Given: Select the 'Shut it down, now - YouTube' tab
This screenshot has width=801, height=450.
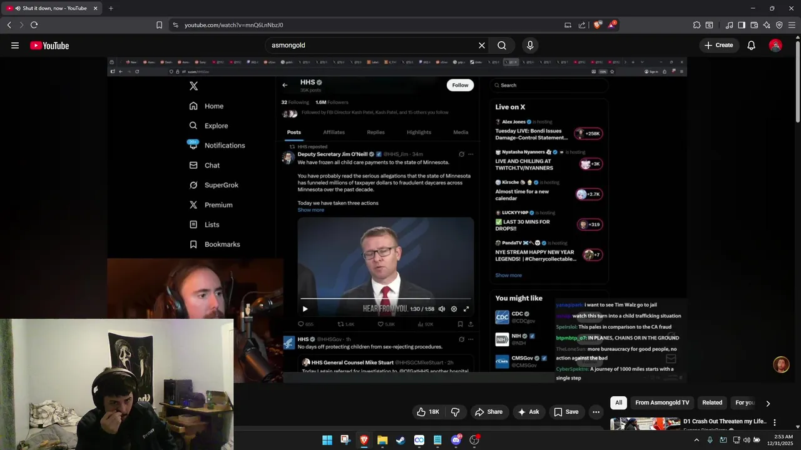Looking at the screenshot, I should [53, 8].
